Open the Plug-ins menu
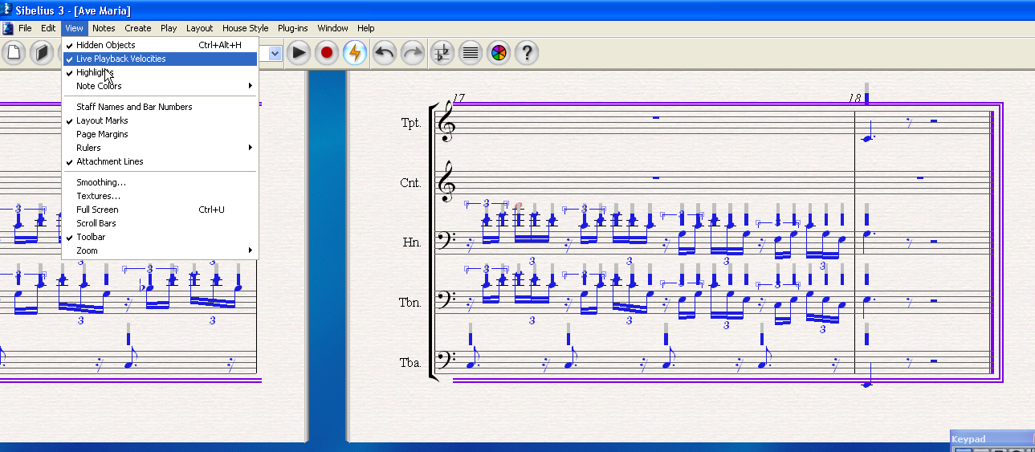This screenshot has width=1035, height=452. tap(293, 28)
